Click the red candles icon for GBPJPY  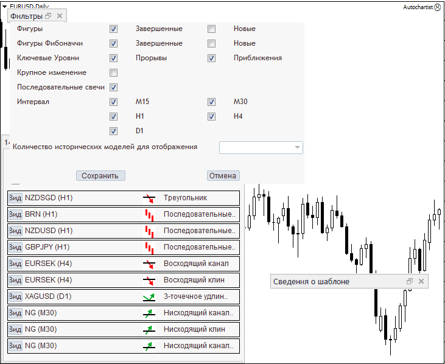(149, 247)
